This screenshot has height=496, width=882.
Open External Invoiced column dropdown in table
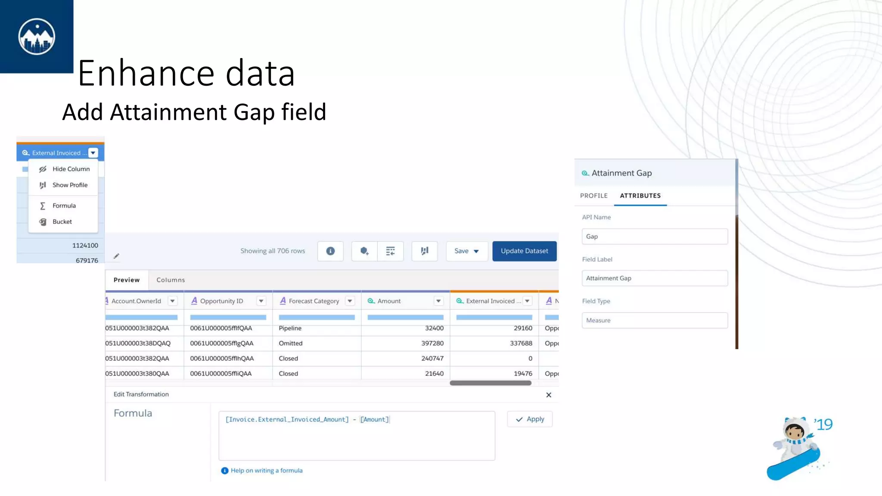pyautogui.click(x=527, y=301)
